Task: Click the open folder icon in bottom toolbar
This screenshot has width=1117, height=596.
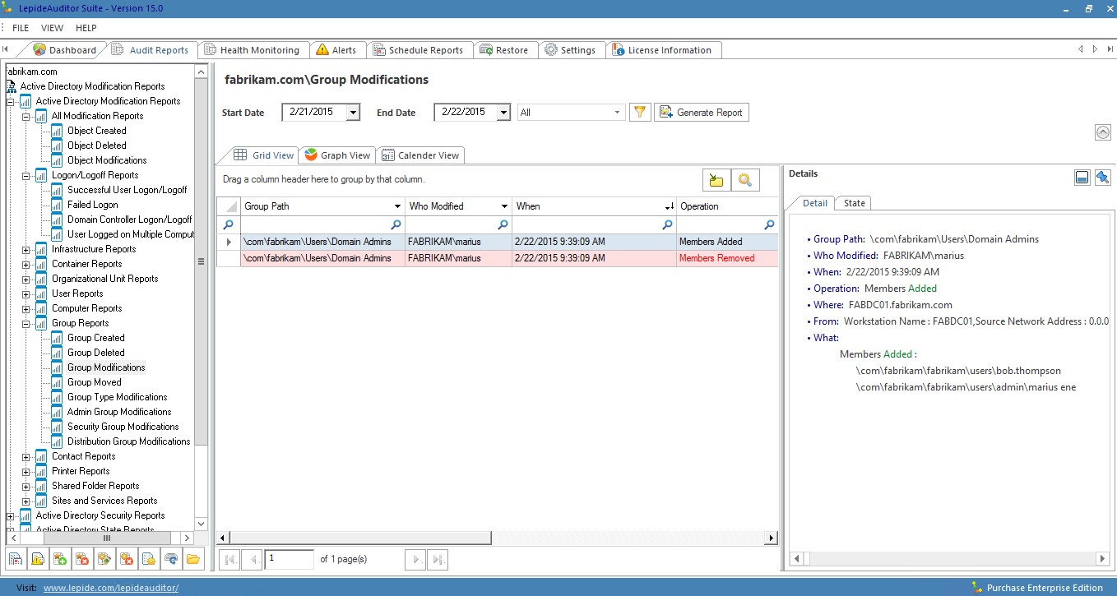Action: pos(193,559)
